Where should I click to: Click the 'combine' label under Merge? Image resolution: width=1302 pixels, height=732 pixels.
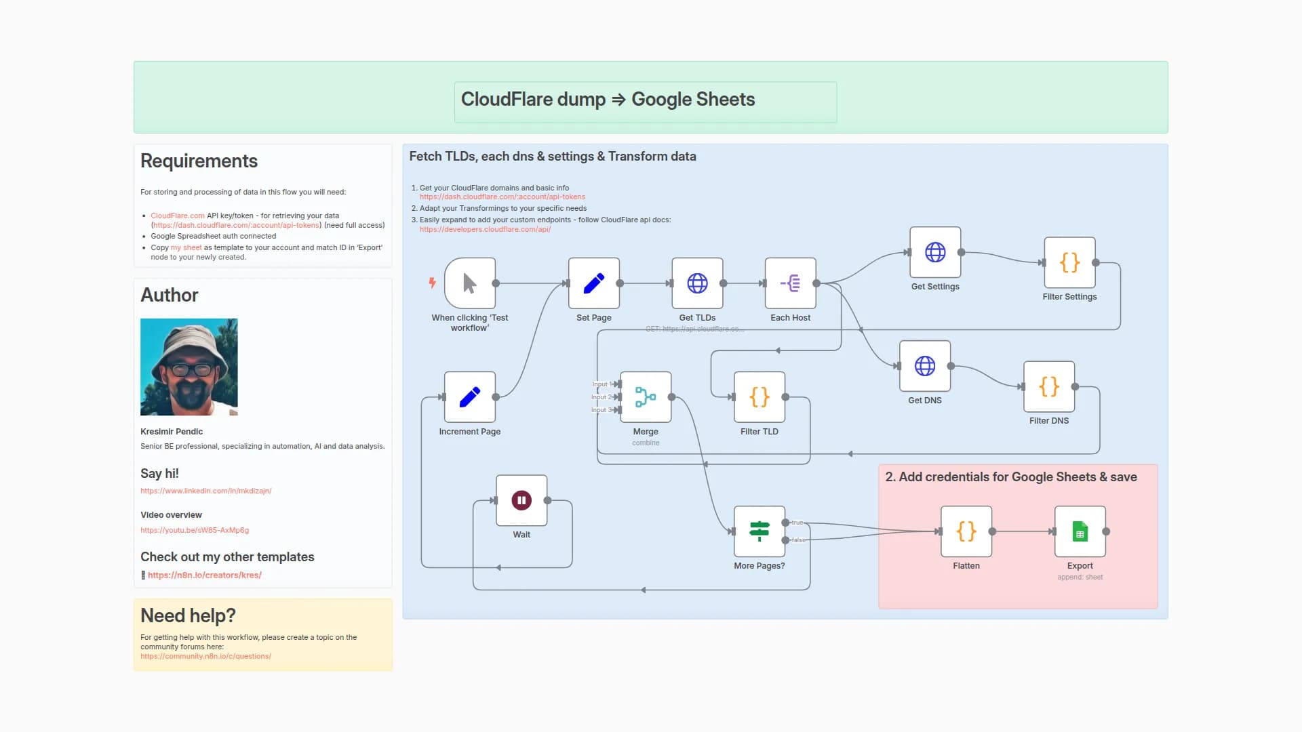(x=646, y=443)
